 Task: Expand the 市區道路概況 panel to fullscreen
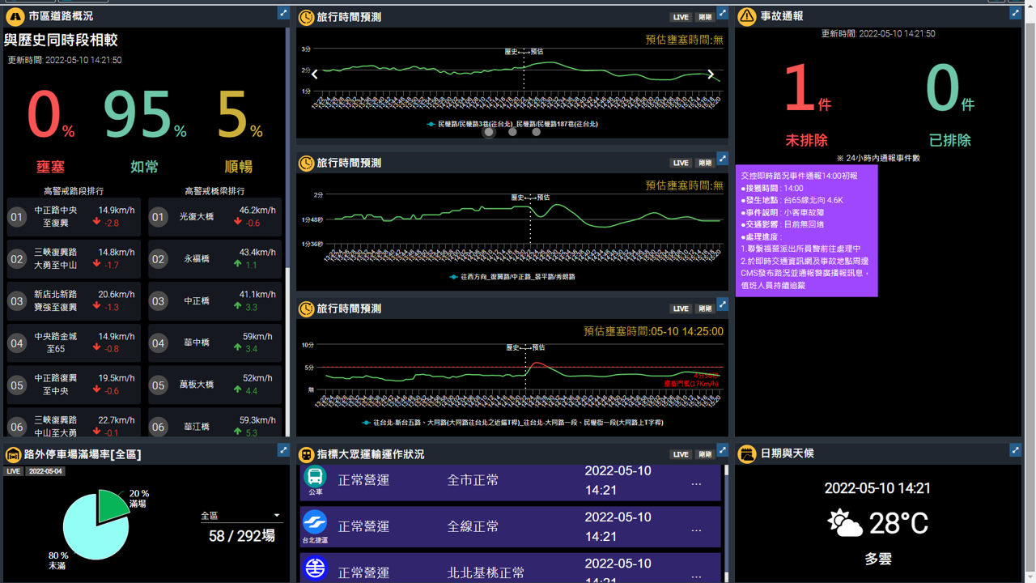(283, 13)
